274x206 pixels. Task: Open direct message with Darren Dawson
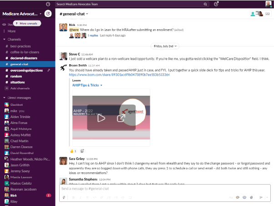pos(21,147)
